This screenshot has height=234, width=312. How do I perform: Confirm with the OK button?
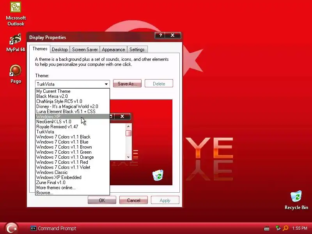102,200
